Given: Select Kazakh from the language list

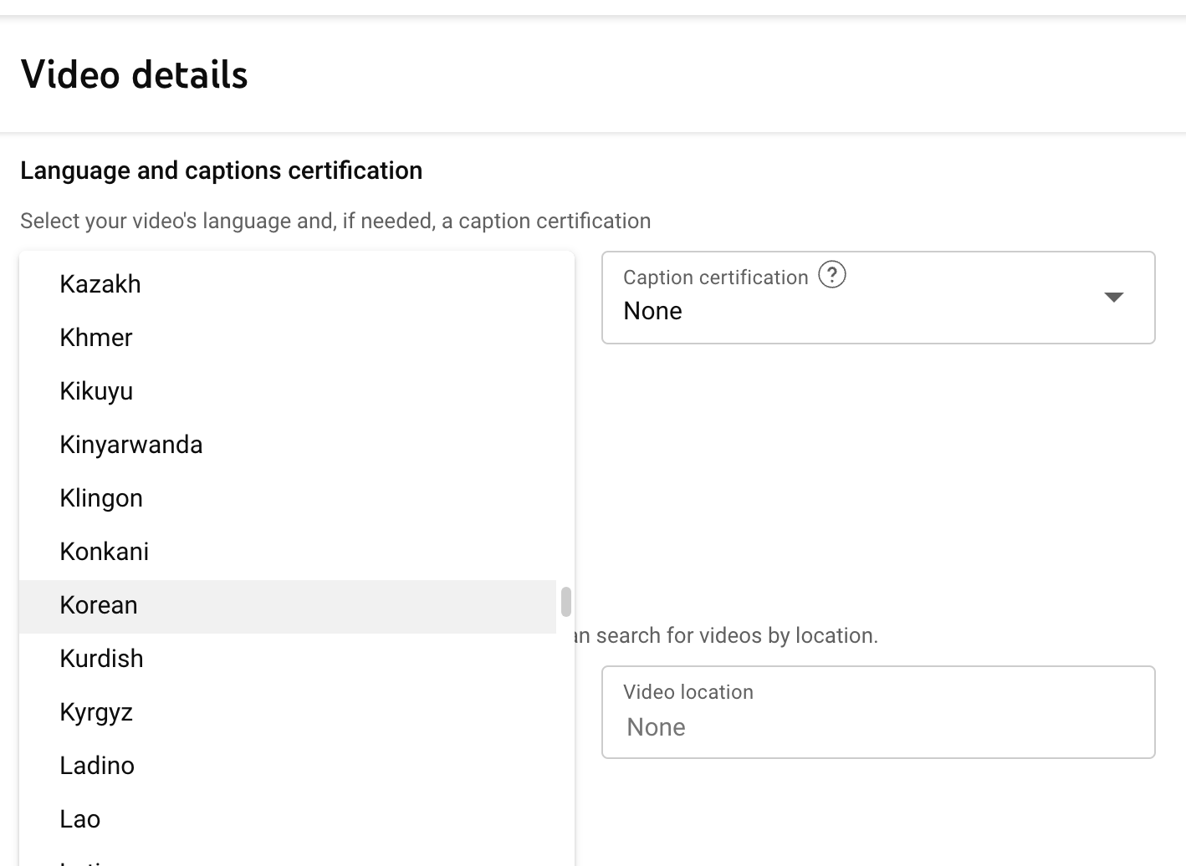Looking at the screenshot, I should coord(100,284).
